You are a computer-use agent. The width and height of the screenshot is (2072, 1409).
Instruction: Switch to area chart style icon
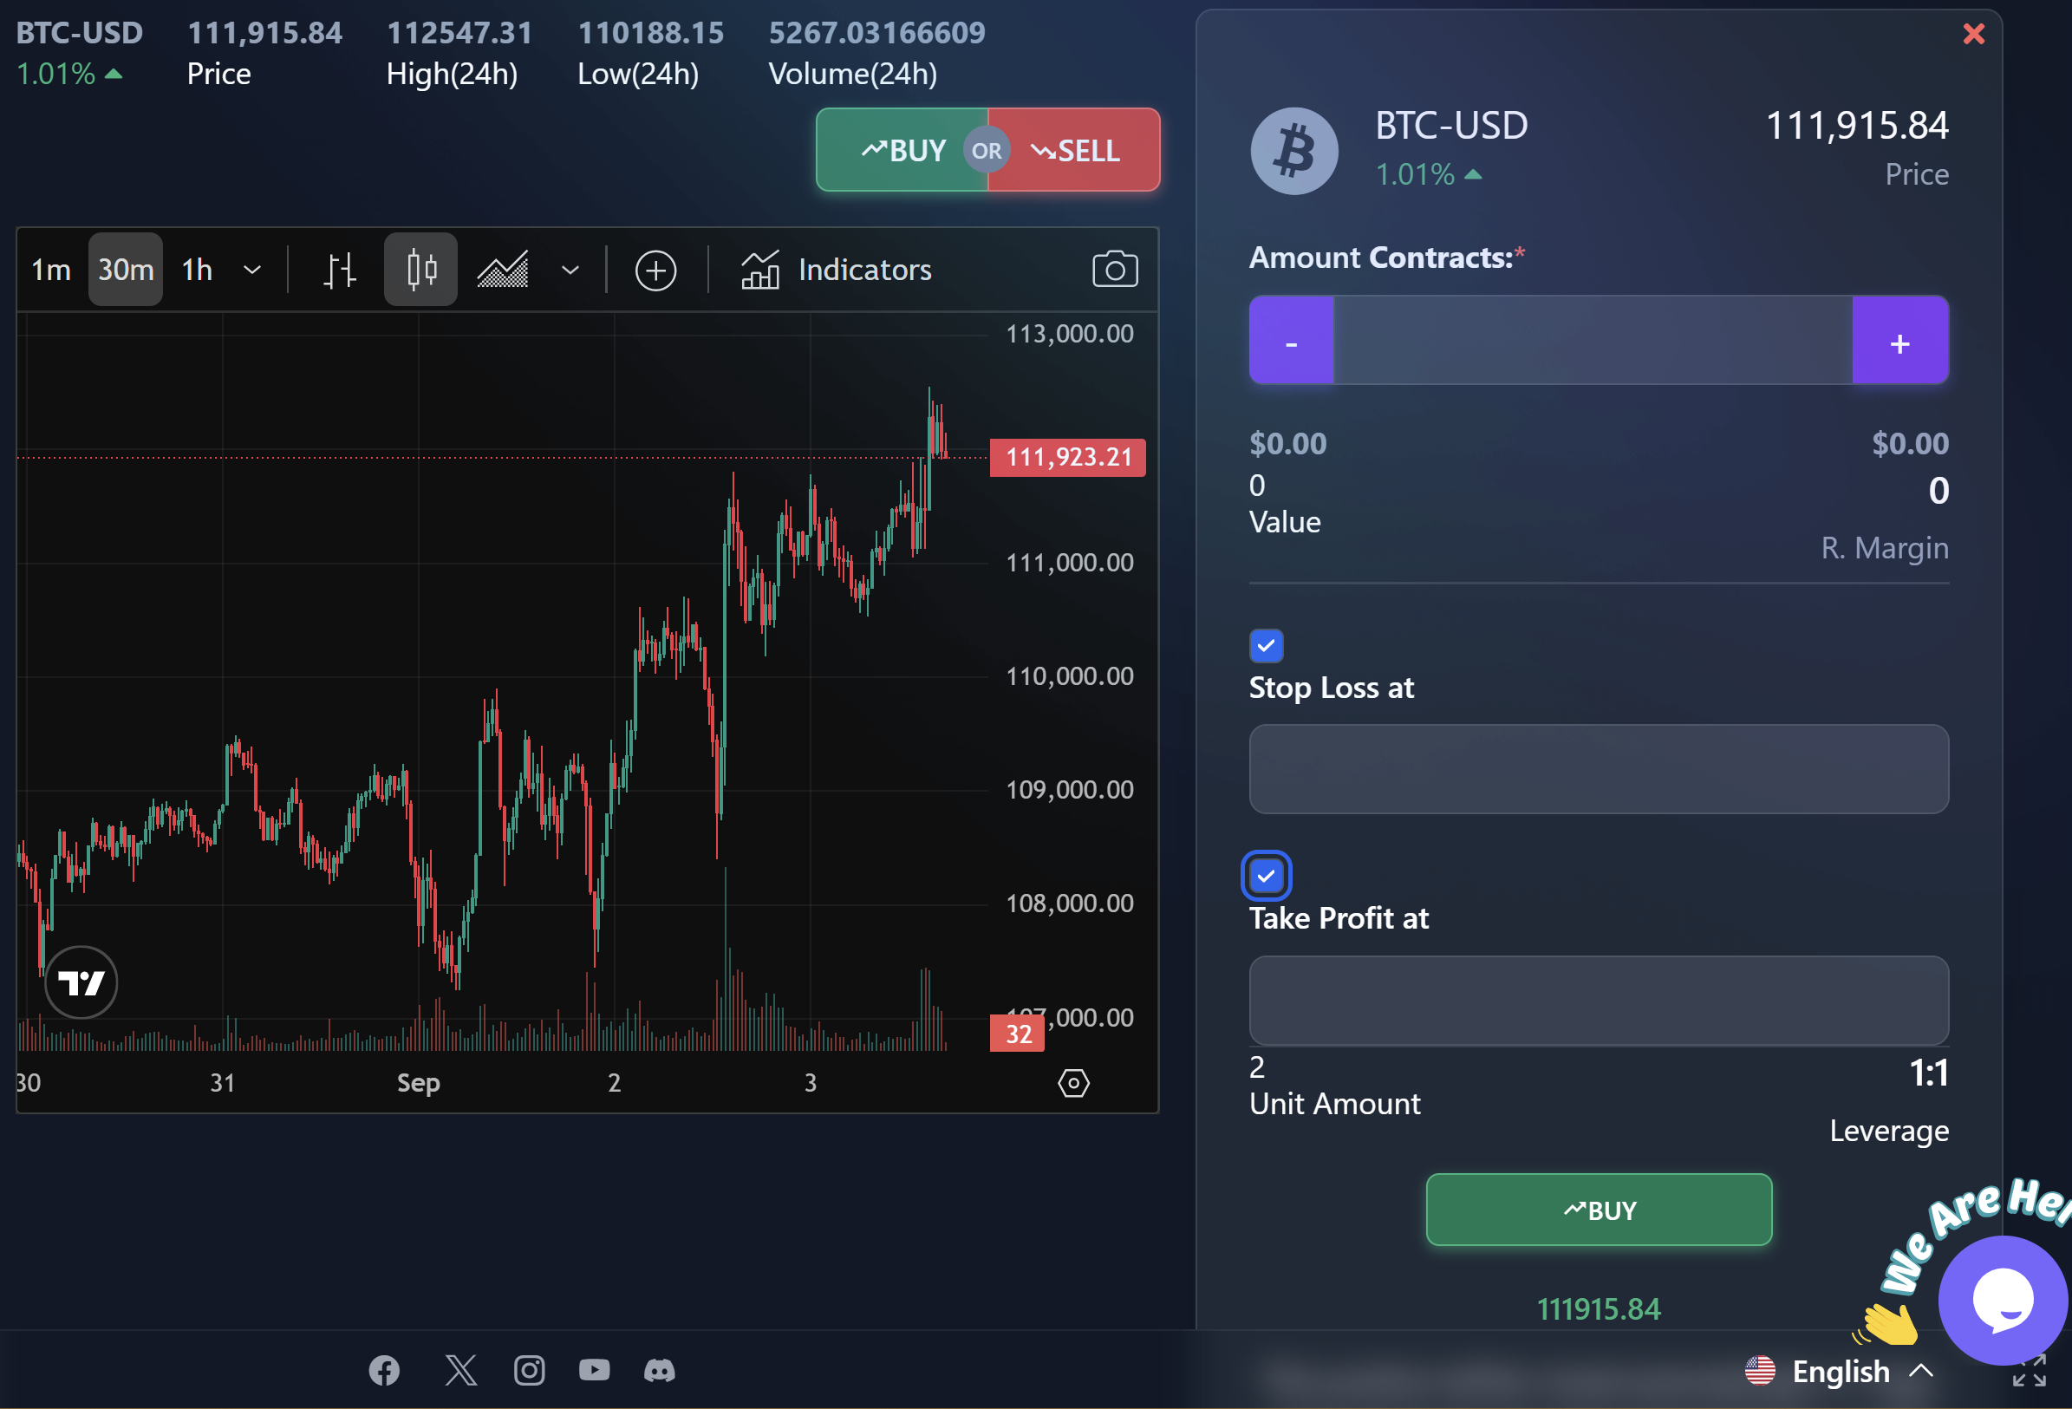(503, 270)
